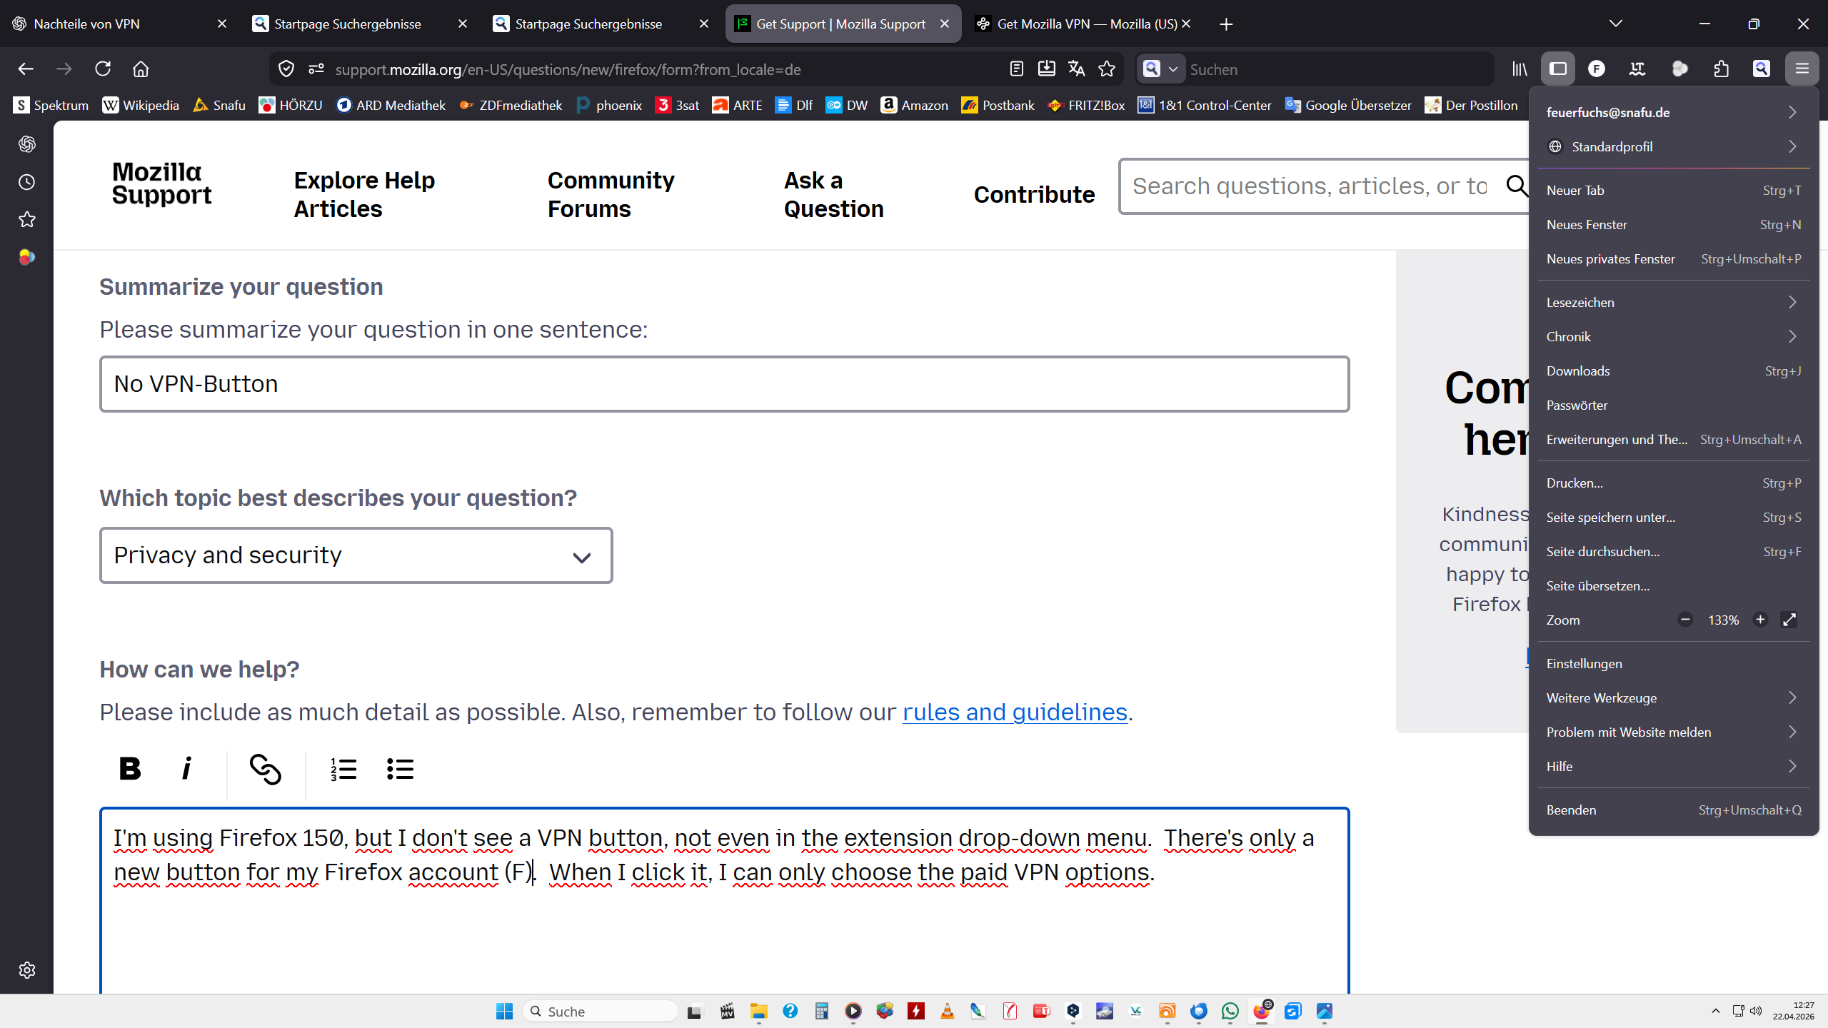Open the Privacy and security topic dropdown

[x=356, y=555]
